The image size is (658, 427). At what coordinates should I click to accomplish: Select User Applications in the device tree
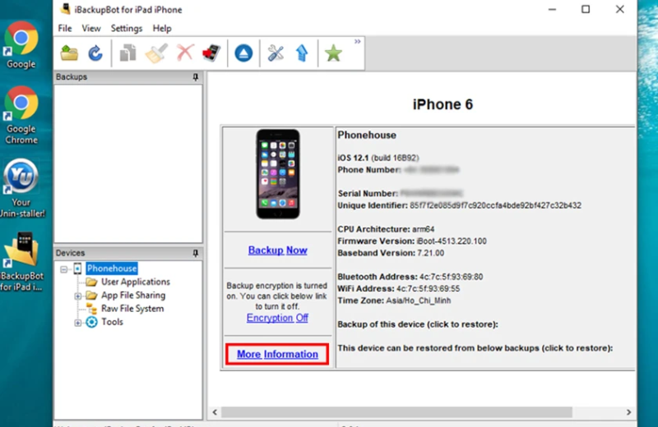(136, 282)
